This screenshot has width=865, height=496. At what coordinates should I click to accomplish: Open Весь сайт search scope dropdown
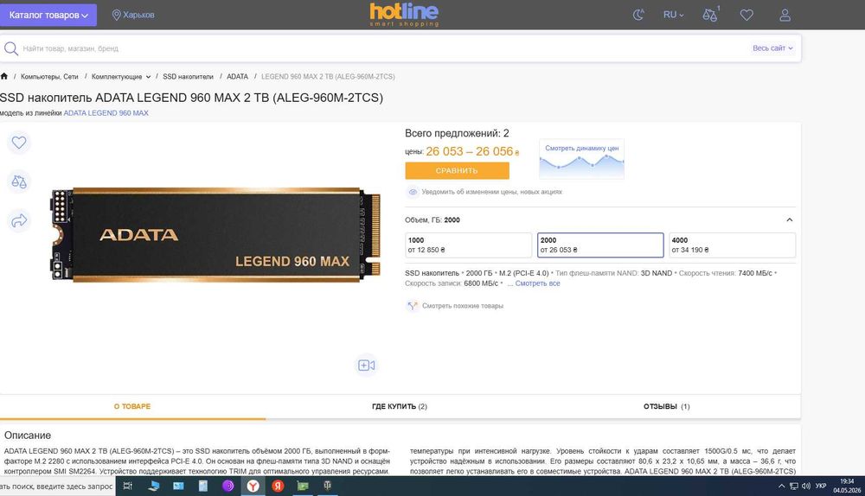point(772,48)
